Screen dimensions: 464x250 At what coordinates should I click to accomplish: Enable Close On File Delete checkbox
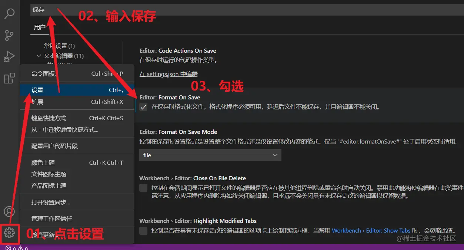point(144,188)
